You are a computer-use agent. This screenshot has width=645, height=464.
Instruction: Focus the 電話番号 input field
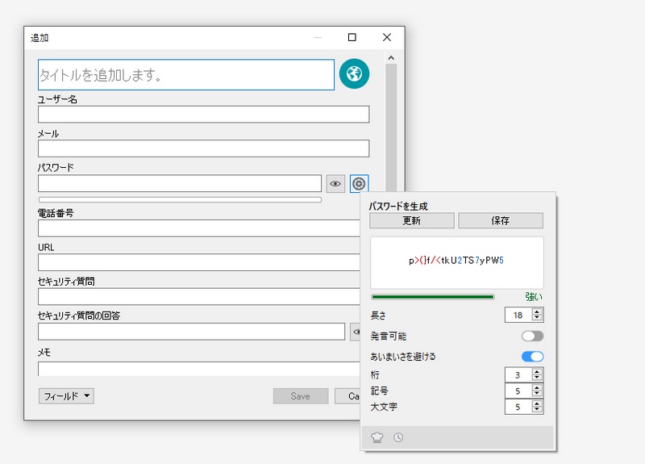pos(199,228)
